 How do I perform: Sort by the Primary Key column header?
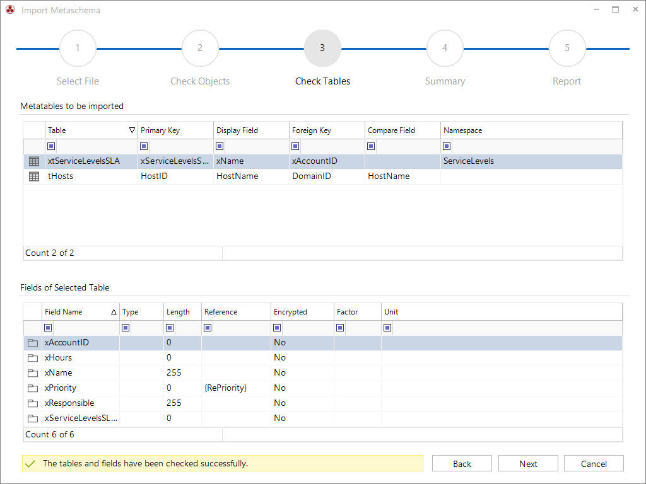point(175,130)
